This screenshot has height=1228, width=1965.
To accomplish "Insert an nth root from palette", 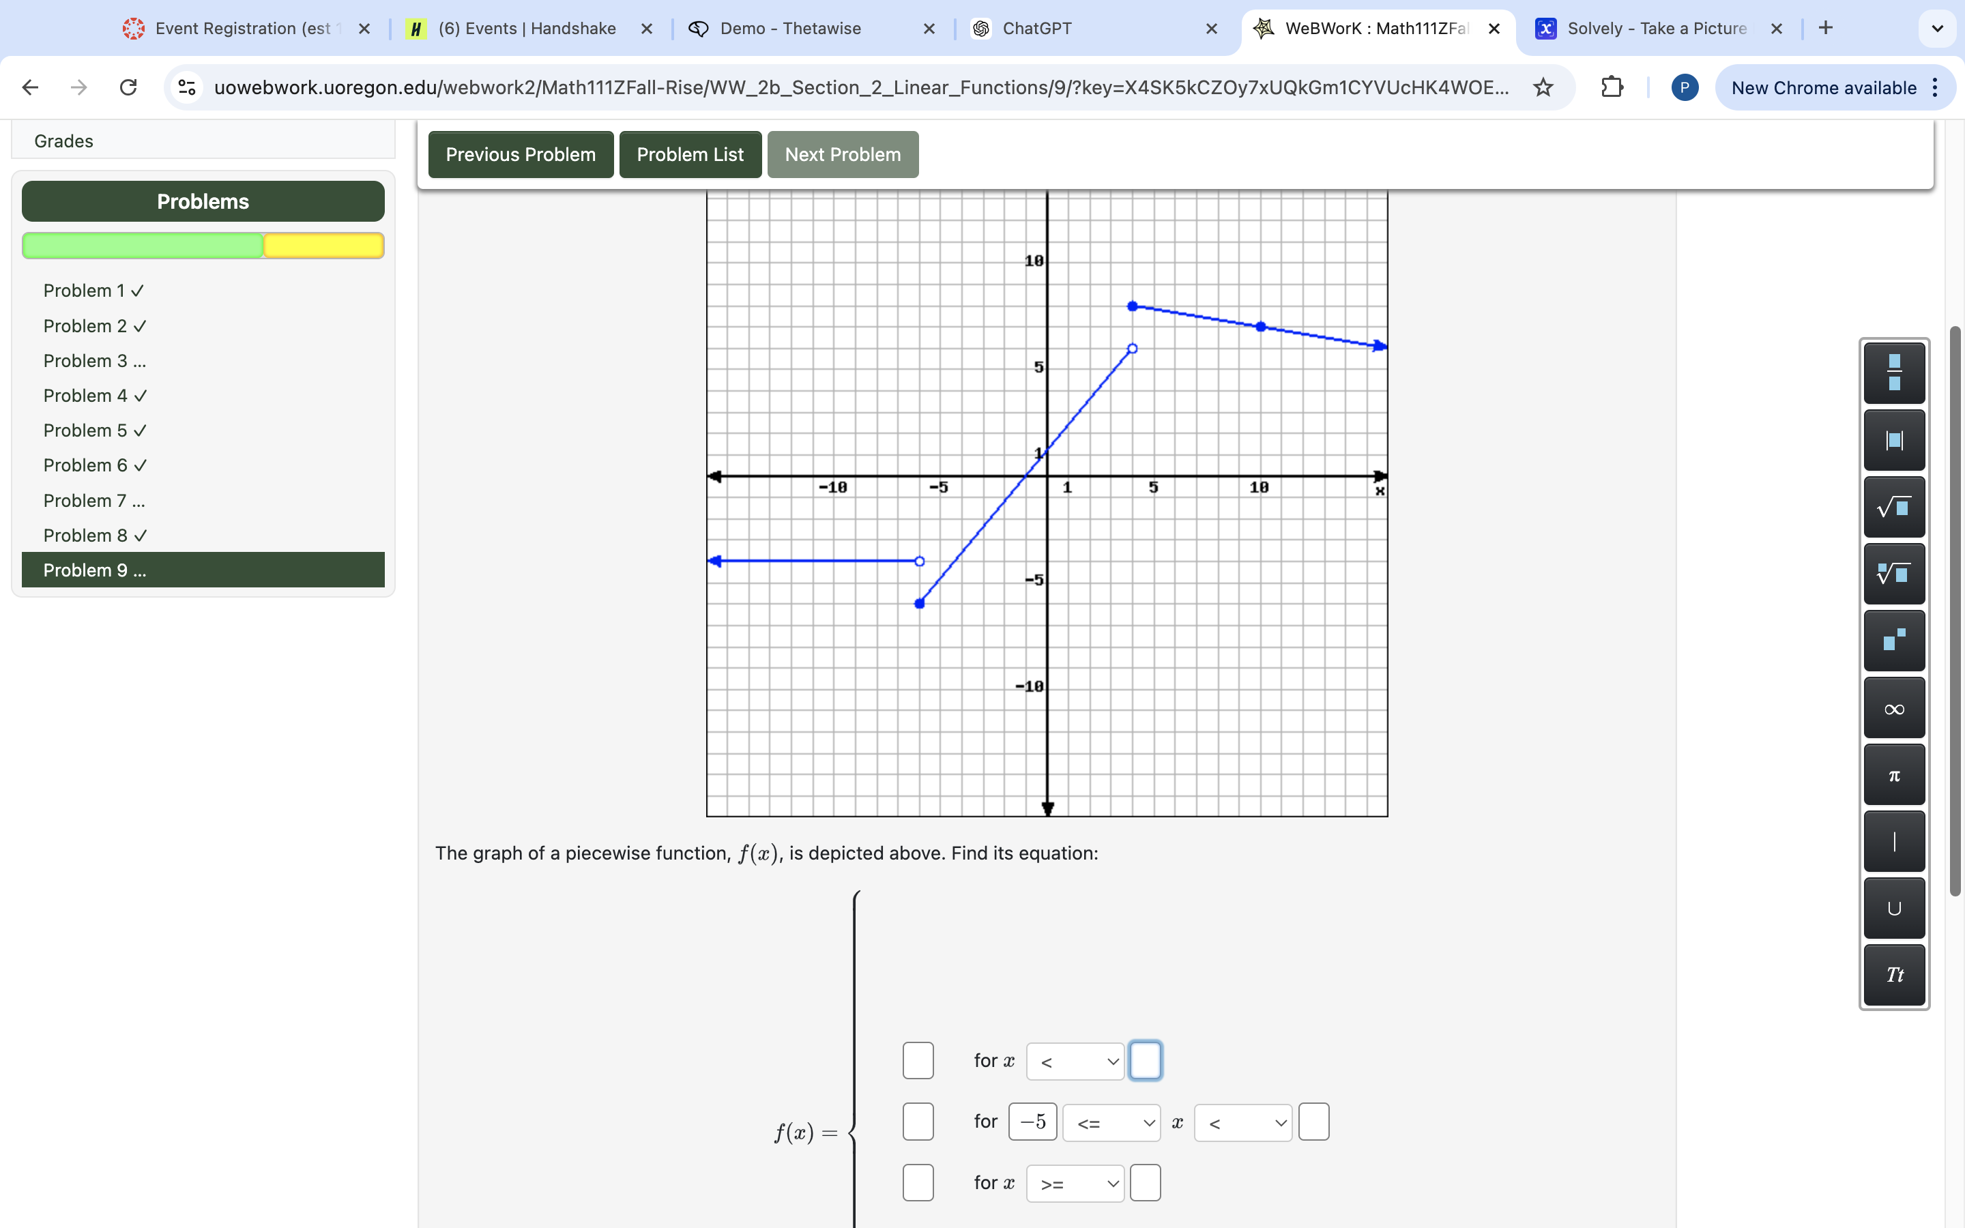I will coord(1893,573).
